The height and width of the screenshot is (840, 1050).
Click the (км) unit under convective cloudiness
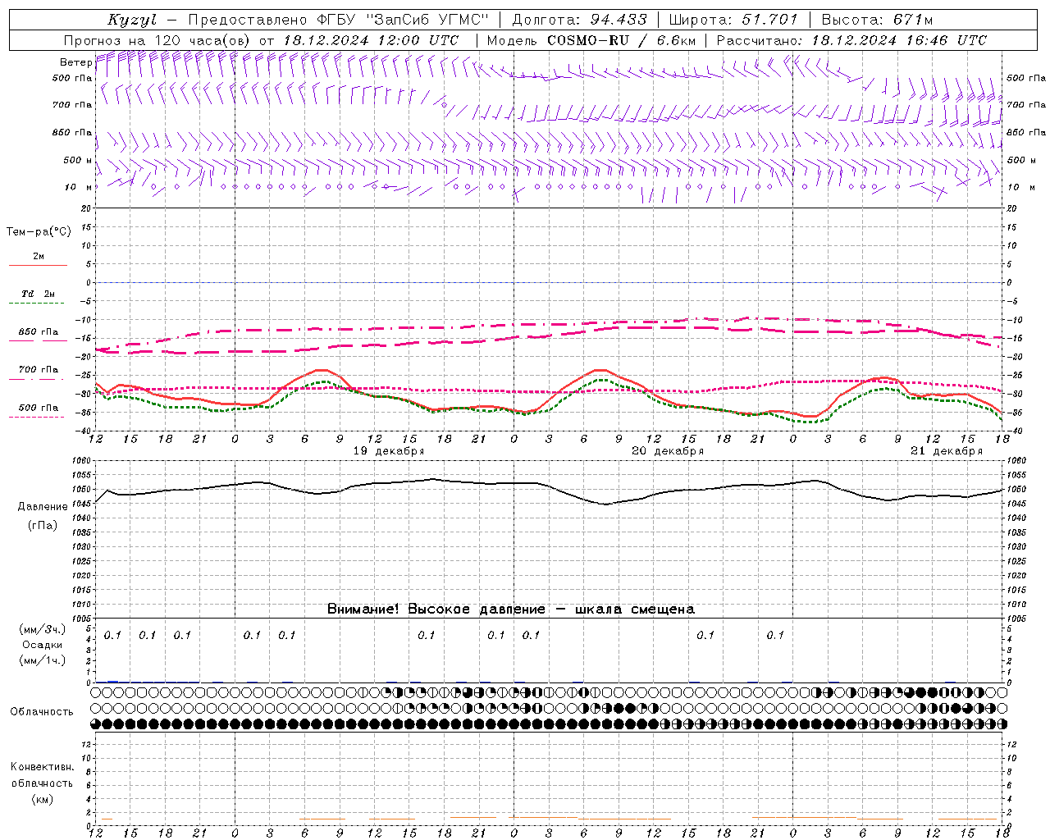[x=42, y=799]
